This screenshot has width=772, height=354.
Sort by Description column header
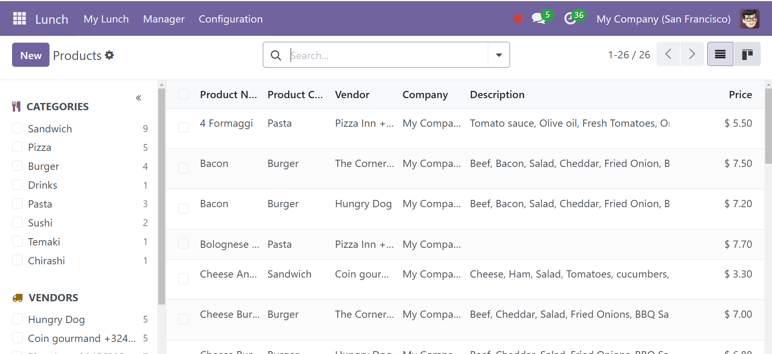tap(497, 95)
